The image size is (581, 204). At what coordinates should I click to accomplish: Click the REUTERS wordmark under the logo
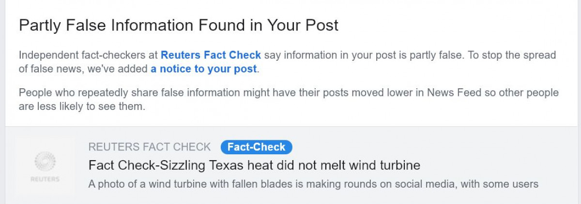coord(45,179)
